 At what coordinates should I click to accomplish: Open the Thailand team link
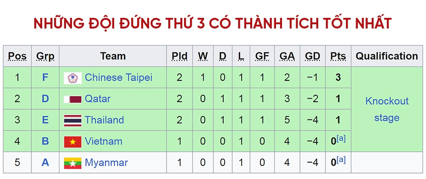coord(104,120)
